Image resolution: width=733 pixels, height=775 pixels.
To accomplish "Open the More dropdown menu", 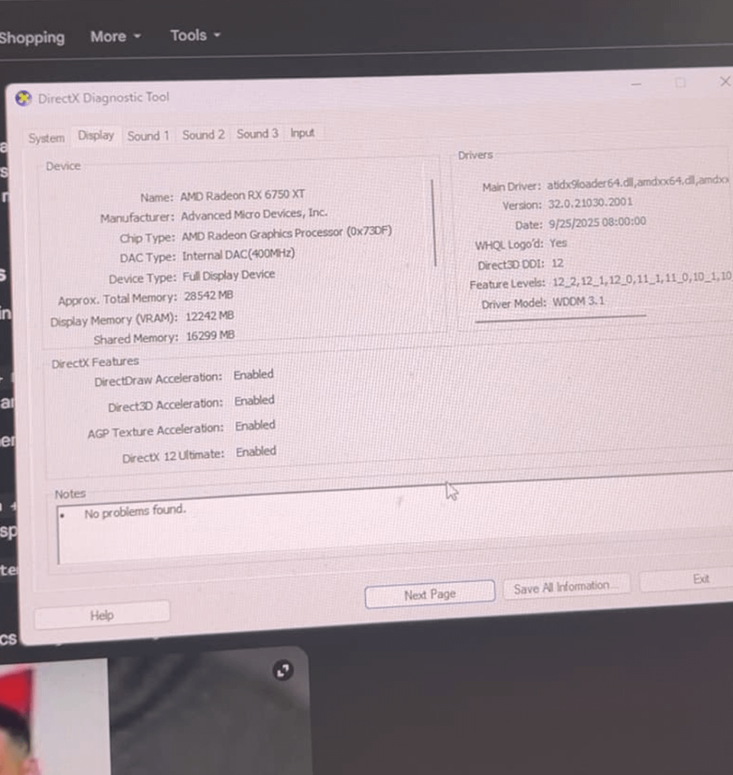I will pyautogui.click(x=116, y=37).
